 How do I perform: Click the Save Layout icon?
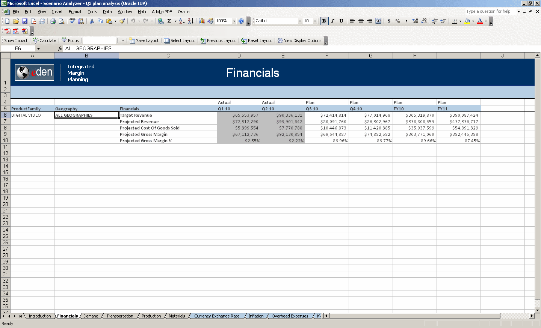click(144, 40)
